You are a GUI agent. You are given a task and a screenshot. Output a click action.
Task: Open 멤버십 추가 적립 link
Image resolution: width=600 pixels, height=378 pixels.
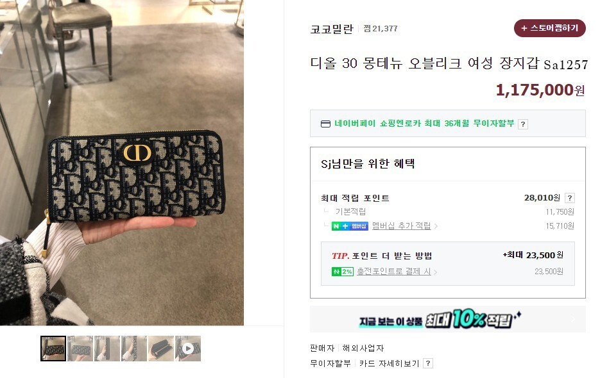click(x=402, y=226)
